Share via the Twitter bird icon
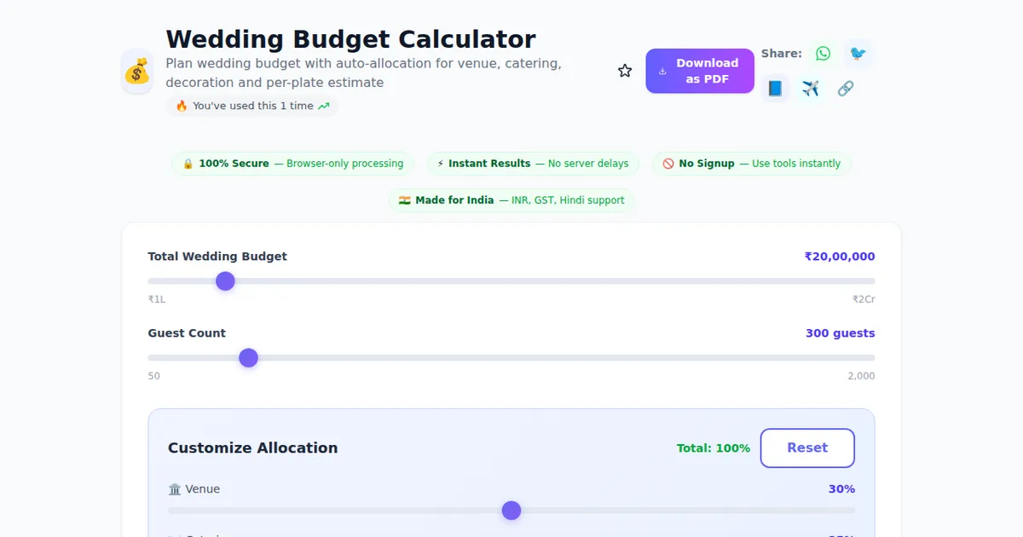Screen dimensions: 1023x537 (858, 54)
